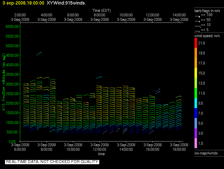The image size is (224, 169).
Task: Click the 3-sep-2008,18:00:00 timestamp
Action: coord(23,3)
